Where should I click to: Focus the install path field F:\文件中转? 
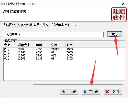[53, 34]
